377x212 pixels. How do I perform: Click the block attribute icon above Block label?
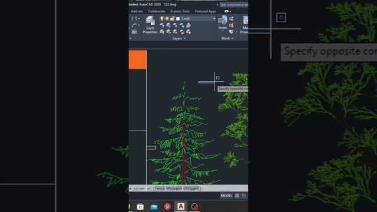232,32
